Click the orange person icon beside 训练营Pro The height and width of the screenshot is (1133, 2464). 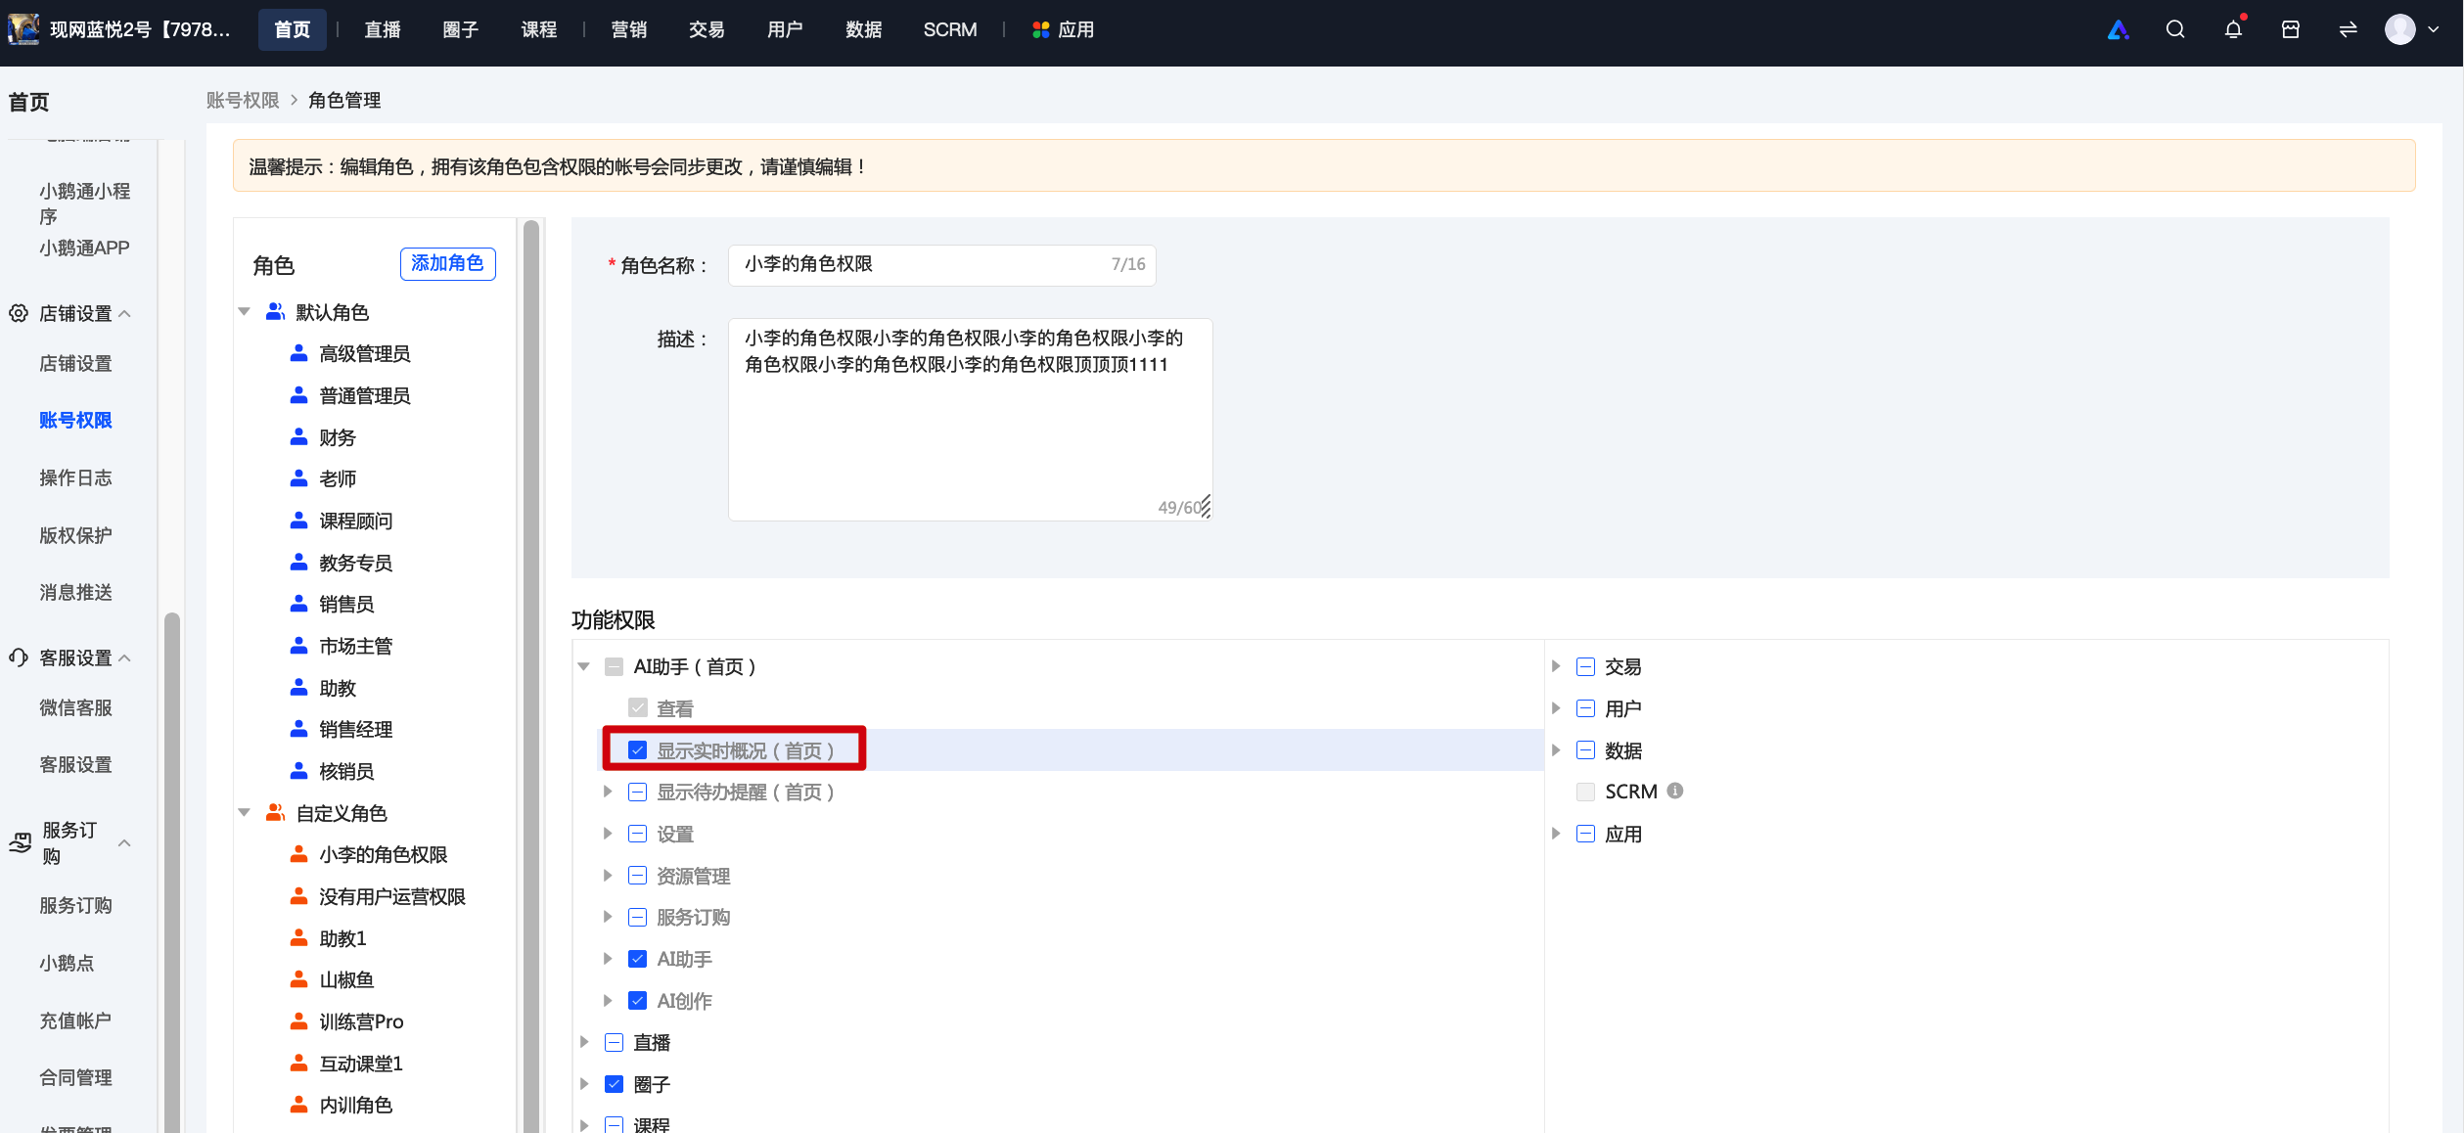point(299,1021)
